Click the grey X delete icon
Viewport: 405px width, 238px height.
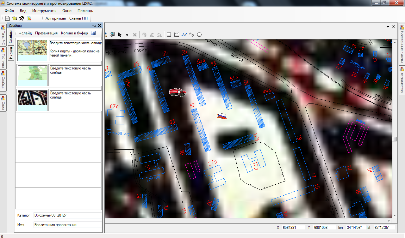[135, 35]
